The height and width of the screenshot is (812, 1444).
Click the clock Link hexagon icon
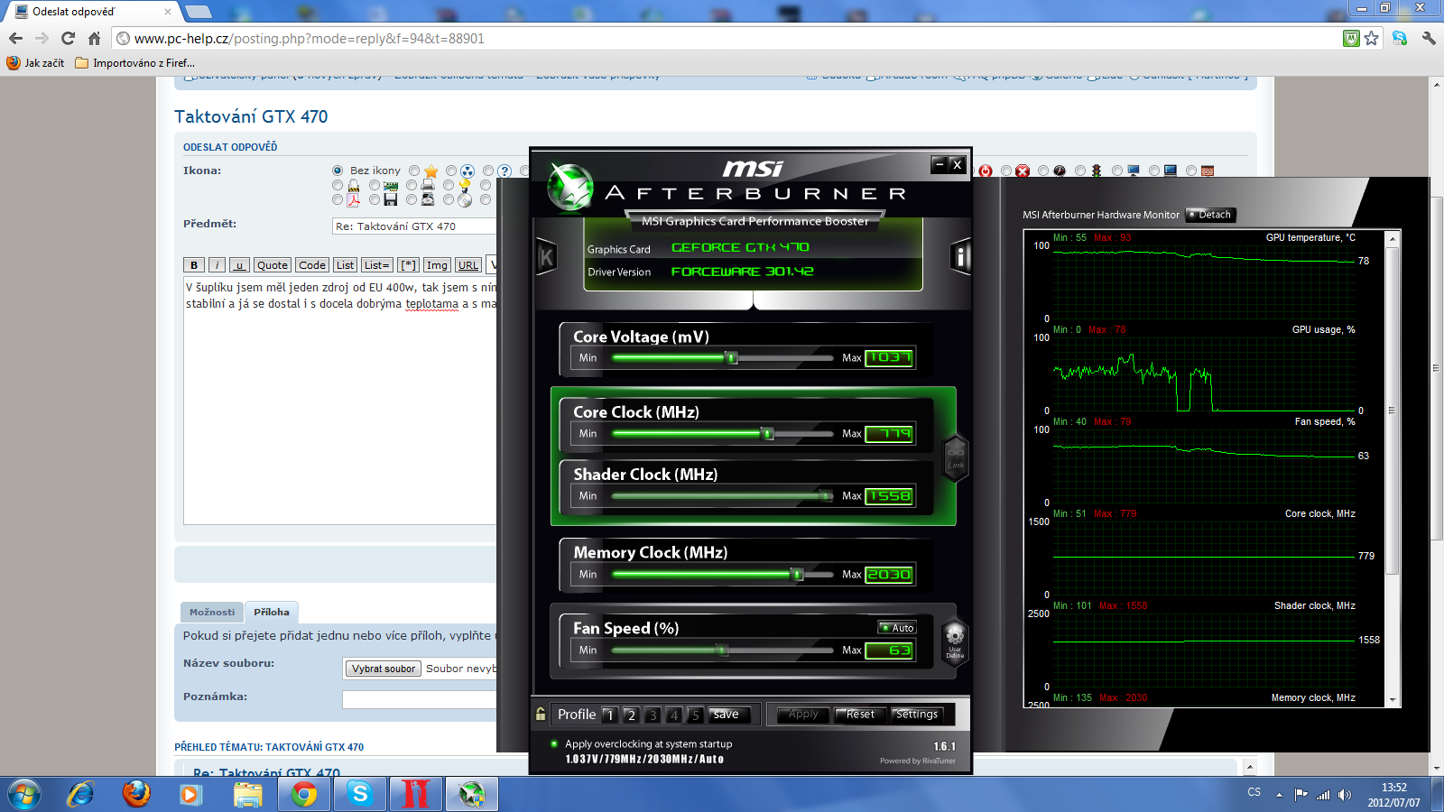pos(956,457)
